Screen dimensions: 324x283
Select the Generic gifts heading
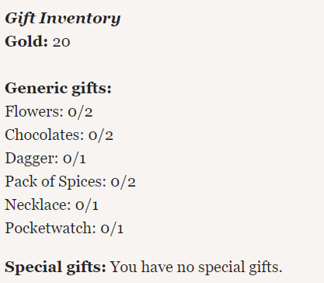[x=58, y=89]
